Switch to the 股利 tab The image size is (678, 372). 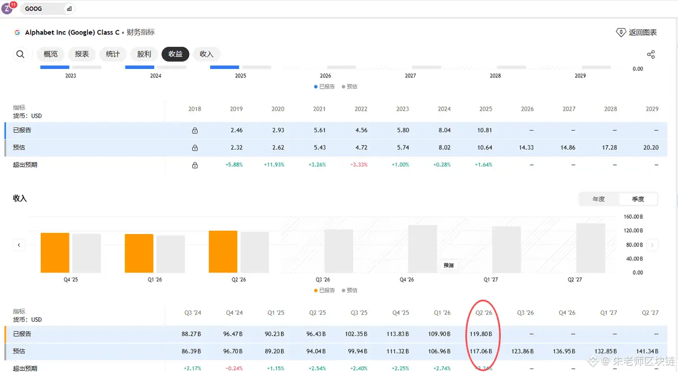144,54
